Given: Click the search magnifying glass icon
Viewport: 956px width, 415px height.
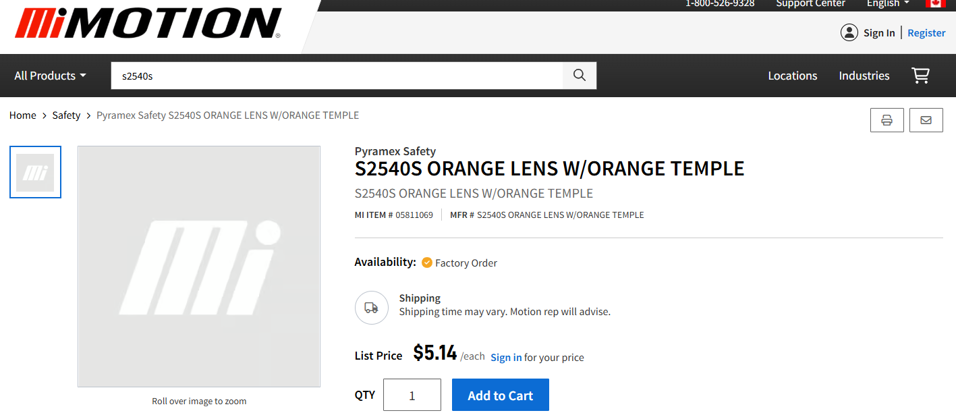Looking at the screenshot, I should (579, 75).
